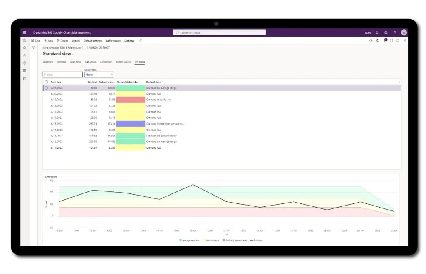Viewport: 426px width, 274px height.
Task: Open the USMF company picker
Action: pos(368,33)
